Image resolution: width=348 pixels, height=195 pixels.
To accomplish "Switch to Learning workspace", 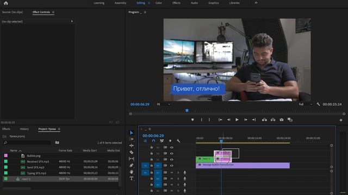I will tap(99, 3).
